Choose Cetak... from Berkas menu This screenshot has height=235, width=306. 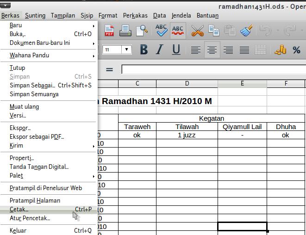(19, 210)
